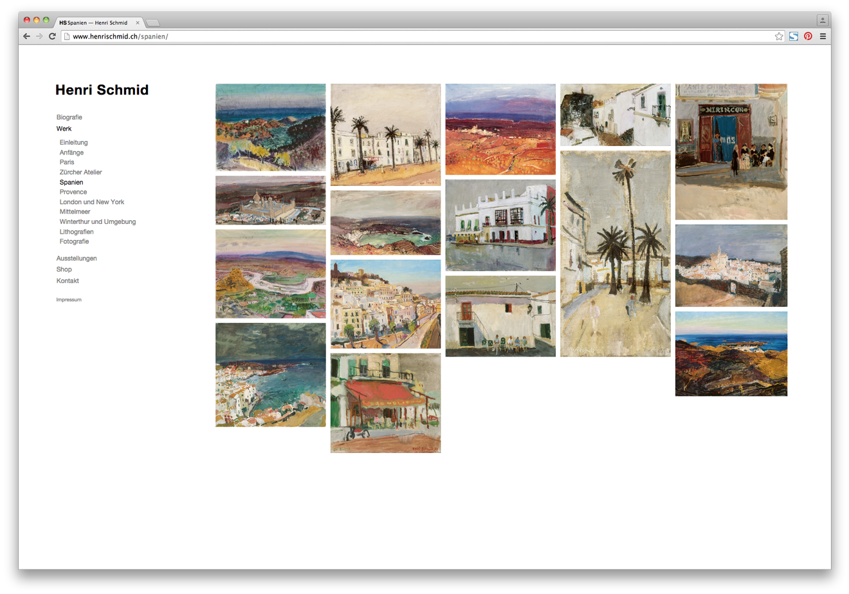The height and width of the screenshot is (594, 849).
Task: Open the Chrome hamburger menu
Action: [823, 37]
